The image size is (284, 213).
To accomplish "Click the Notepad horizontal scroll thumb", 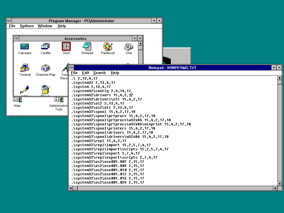I will (x=75, y=188).
